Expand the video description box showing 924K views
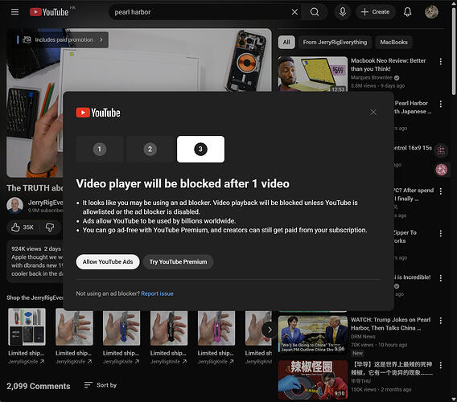 (x=35, y=261)
